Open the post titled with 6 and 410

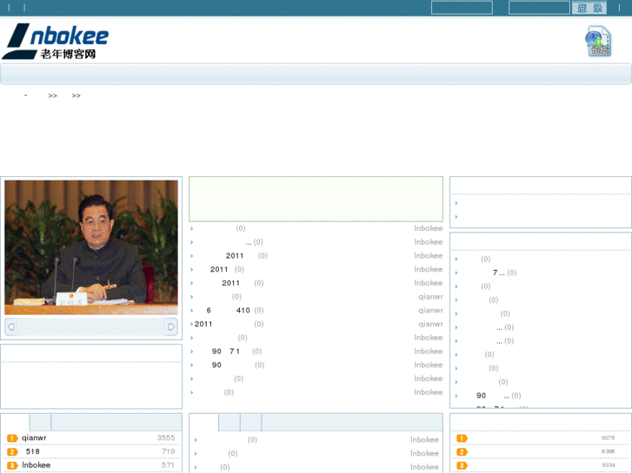pos(228,311)
